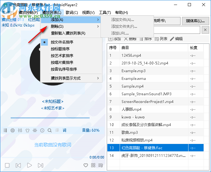The height and width of the screenshot is (172, 211).
Task: Click the volume 60% label
Action: point(91,130)
